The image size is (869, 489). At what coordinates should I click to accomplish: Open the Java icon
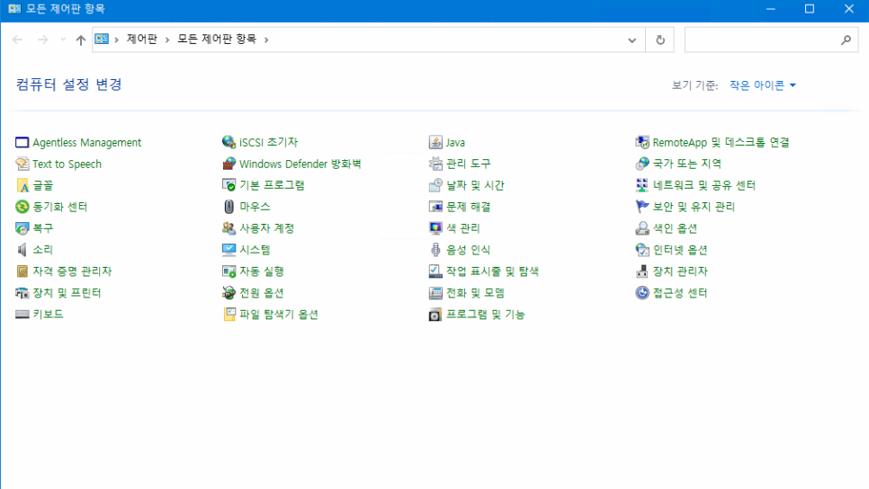(x=435, y=143)
